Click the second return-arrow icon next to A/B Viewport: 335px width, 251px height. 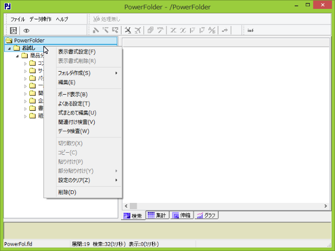tap(202, 30)
